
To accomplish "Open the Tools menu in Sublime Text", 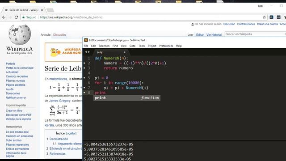I will click(142, 46).
